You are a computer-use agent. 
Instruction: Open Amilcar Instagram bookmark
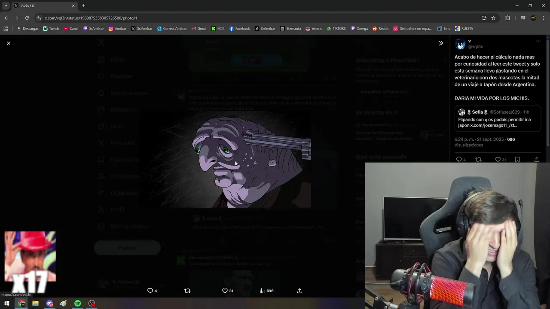pos(117,28)
